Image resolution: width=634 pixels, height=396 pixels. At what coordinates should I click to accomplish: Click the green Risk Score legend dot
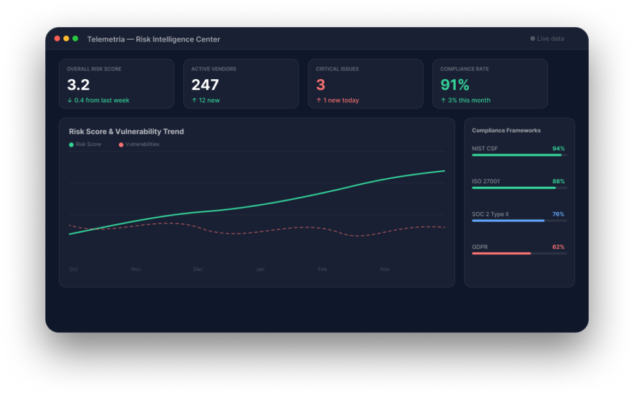tap(71, 145)
